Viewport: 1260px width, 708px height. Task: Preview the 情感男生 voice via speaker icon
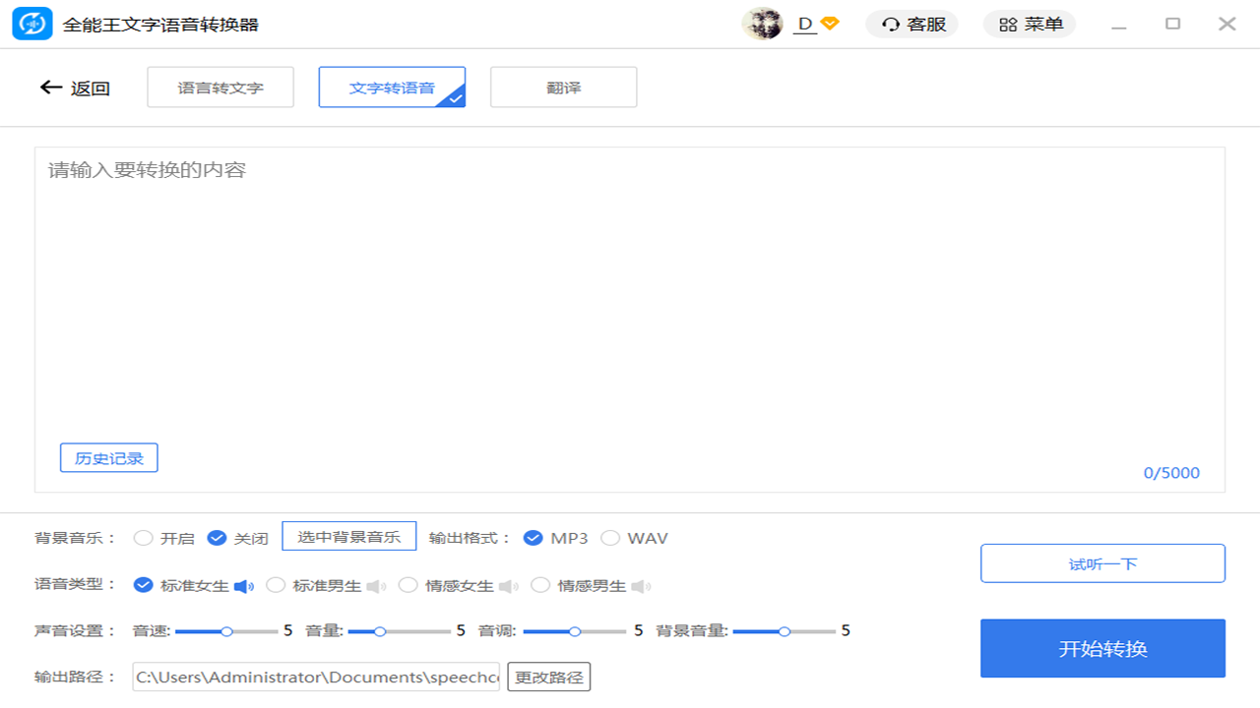click(x=641, y=585)
